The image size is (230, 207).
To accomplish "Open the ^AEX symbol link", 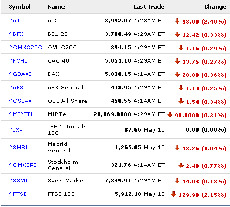I will click(16, 88).
